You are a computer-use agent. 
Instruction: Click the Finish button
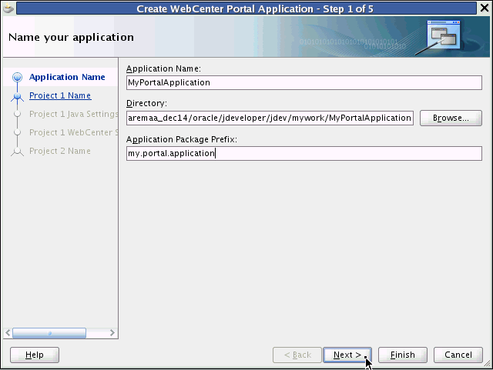click(x=403, y=355)
